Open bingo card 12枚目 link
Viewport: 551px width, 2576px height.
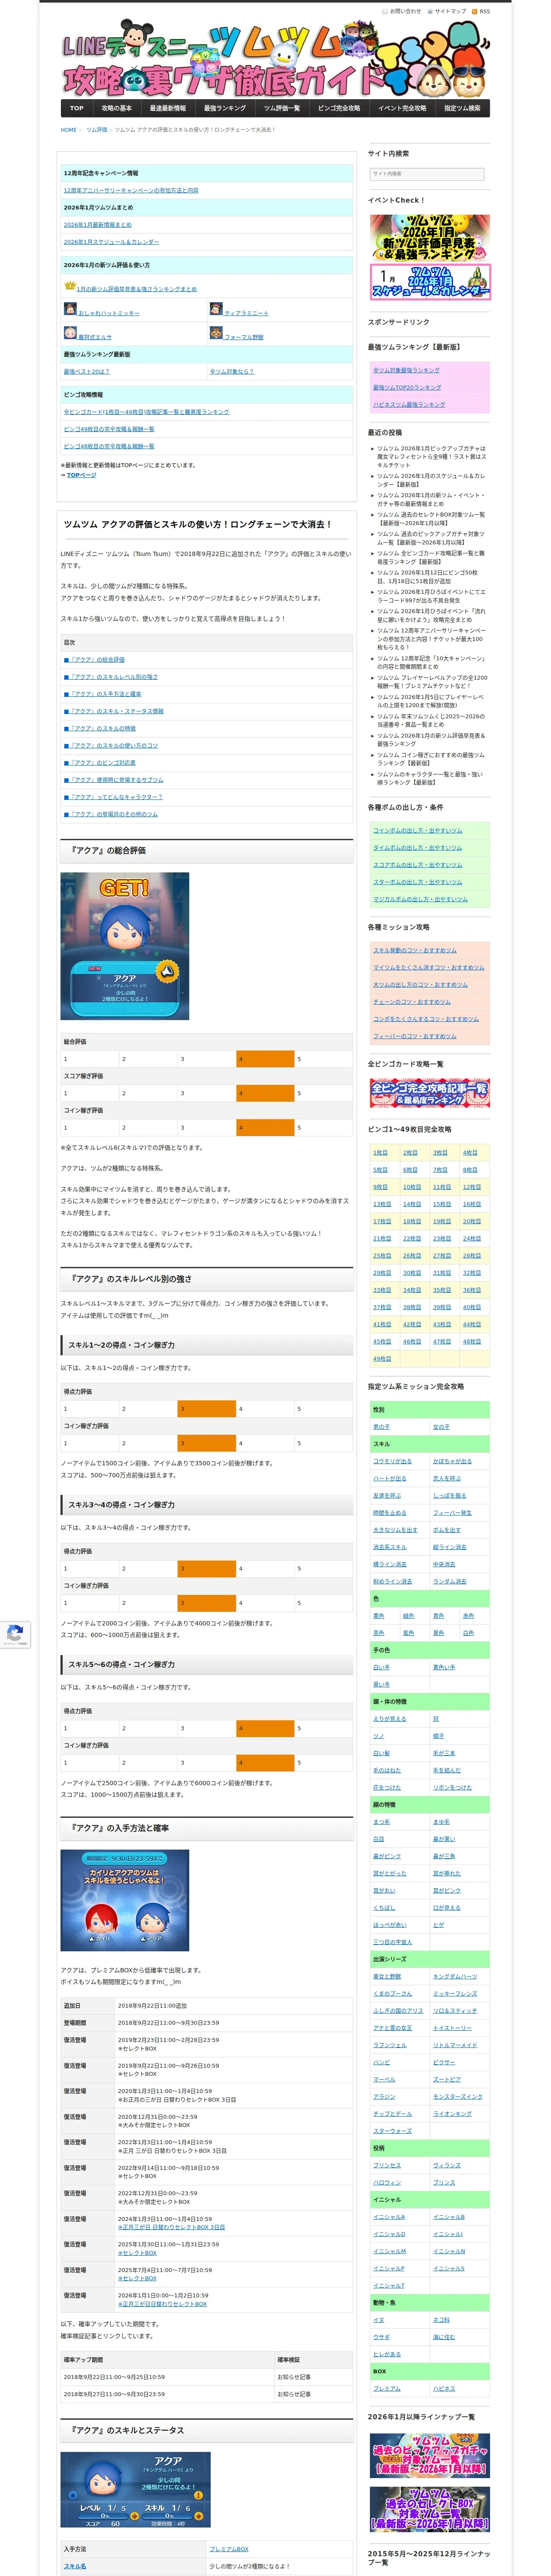click(x=471, y=1187)
